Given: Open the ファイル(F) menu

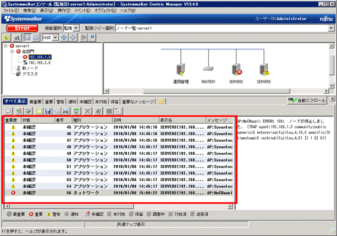Looking at the screenshot, I should point(11,10).
